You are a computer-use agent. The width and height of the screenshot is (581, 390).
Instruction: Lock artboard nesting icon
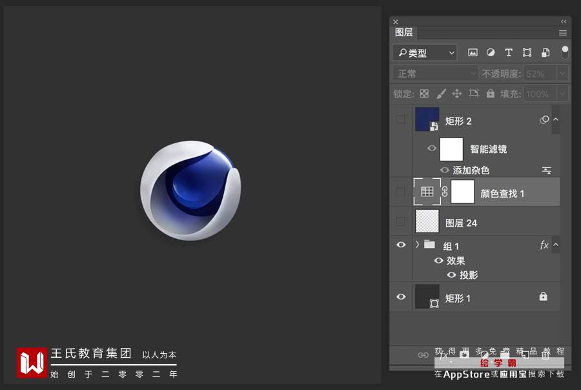click(x=474, y=93)
